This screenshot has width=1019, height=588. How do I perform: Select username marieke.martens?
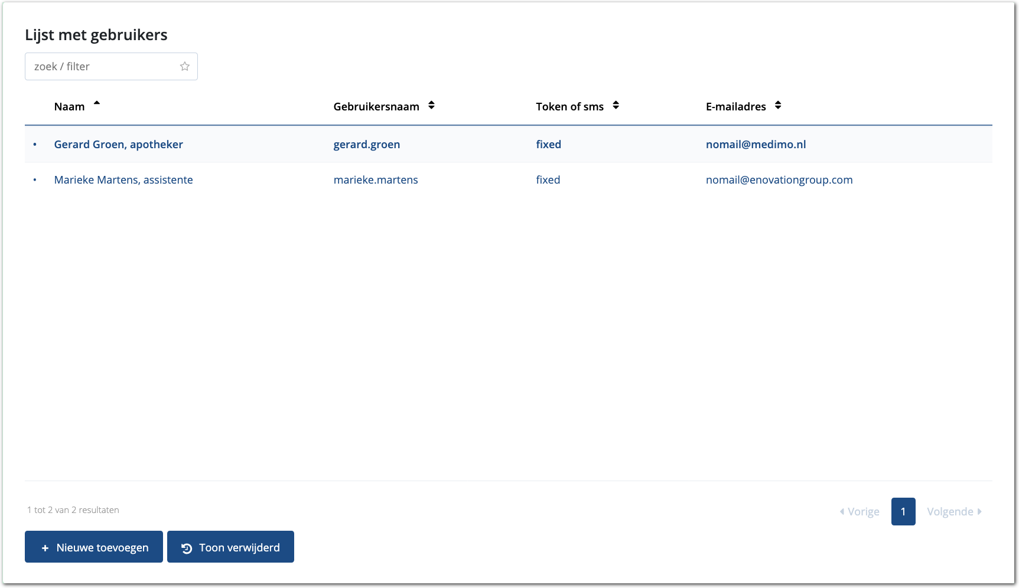[x=376, y=180]
